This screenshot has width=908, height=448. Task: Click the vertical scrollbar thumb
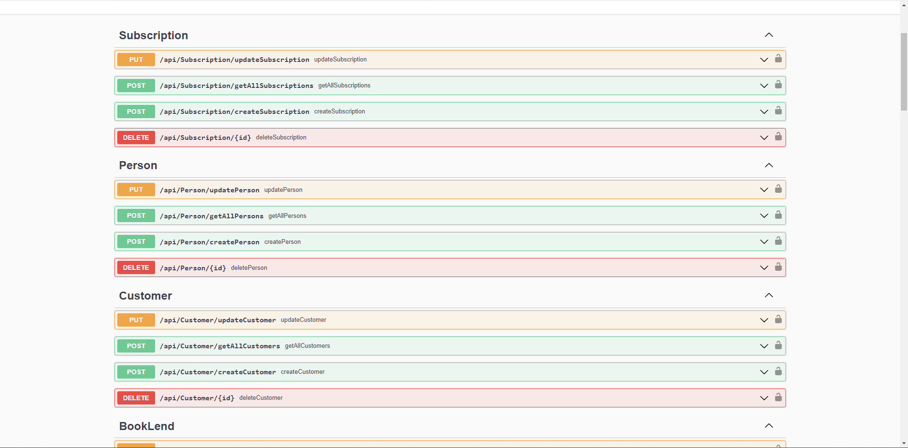[904, 71]
